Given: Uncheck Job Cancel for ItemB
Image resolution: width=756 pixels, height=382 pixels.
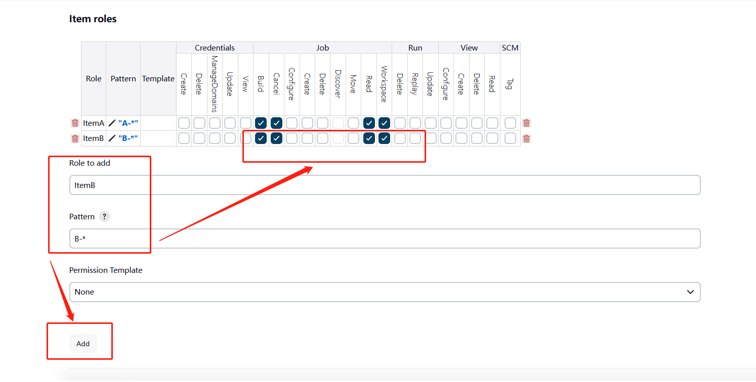Looking at the screenshot, I should pyautogui.click(x=276, y=138).
